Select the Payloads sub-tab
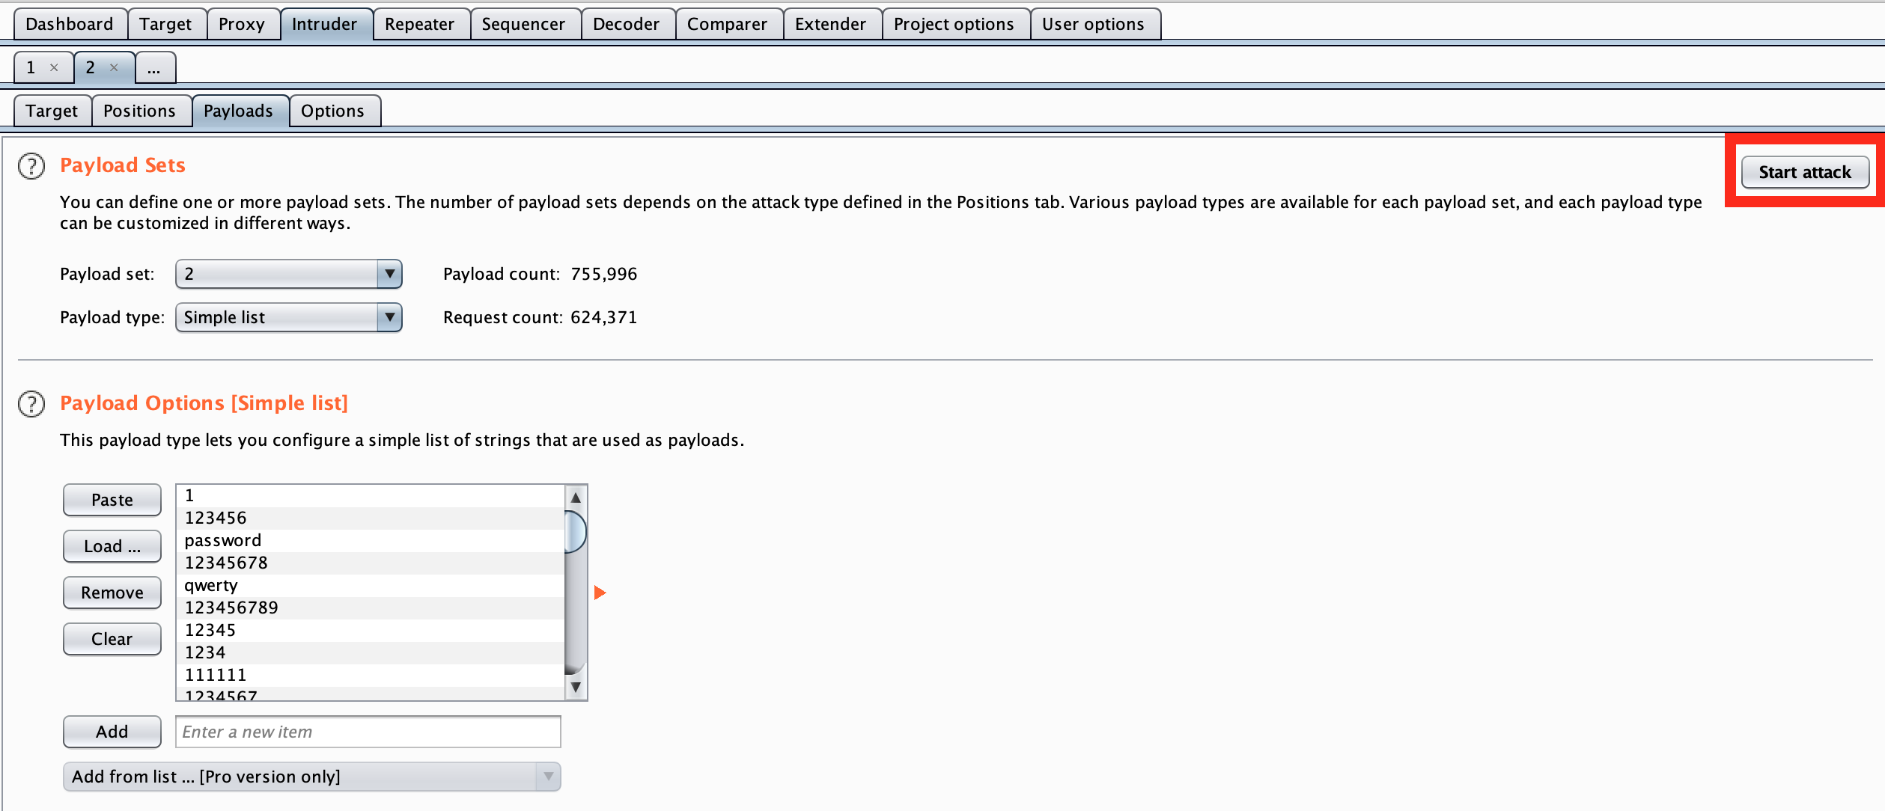 [239, 111]
